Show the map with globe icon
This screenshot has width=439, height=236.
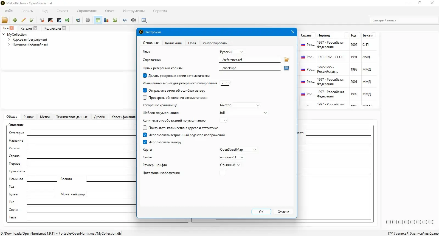(115, 20)
